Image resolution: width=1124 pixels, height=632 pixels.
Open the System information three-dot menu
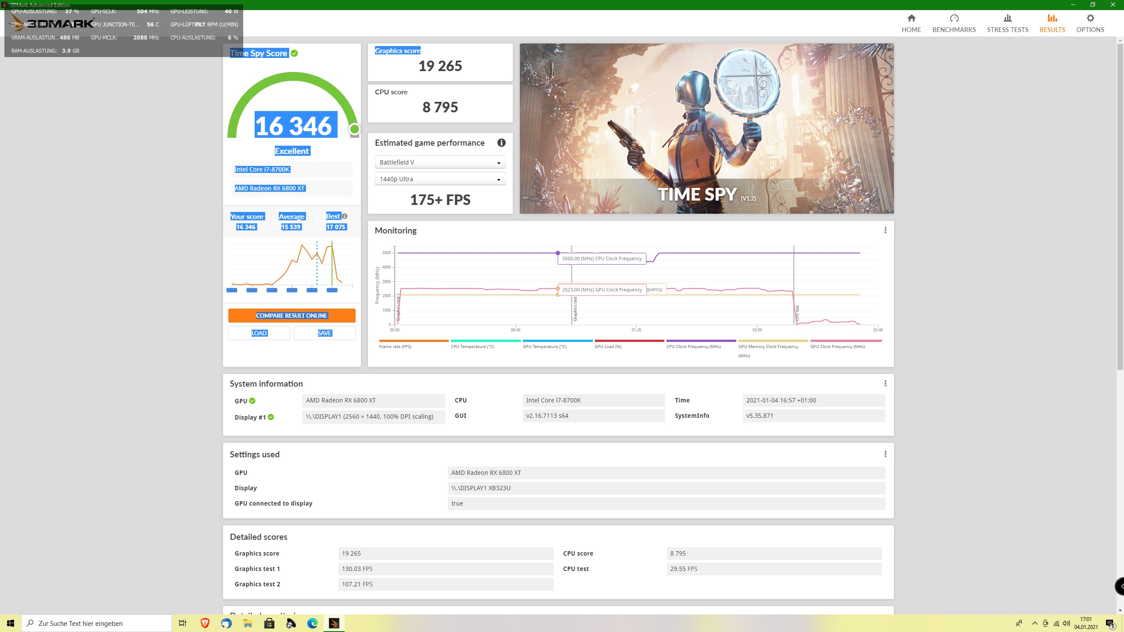pos(885,384)
